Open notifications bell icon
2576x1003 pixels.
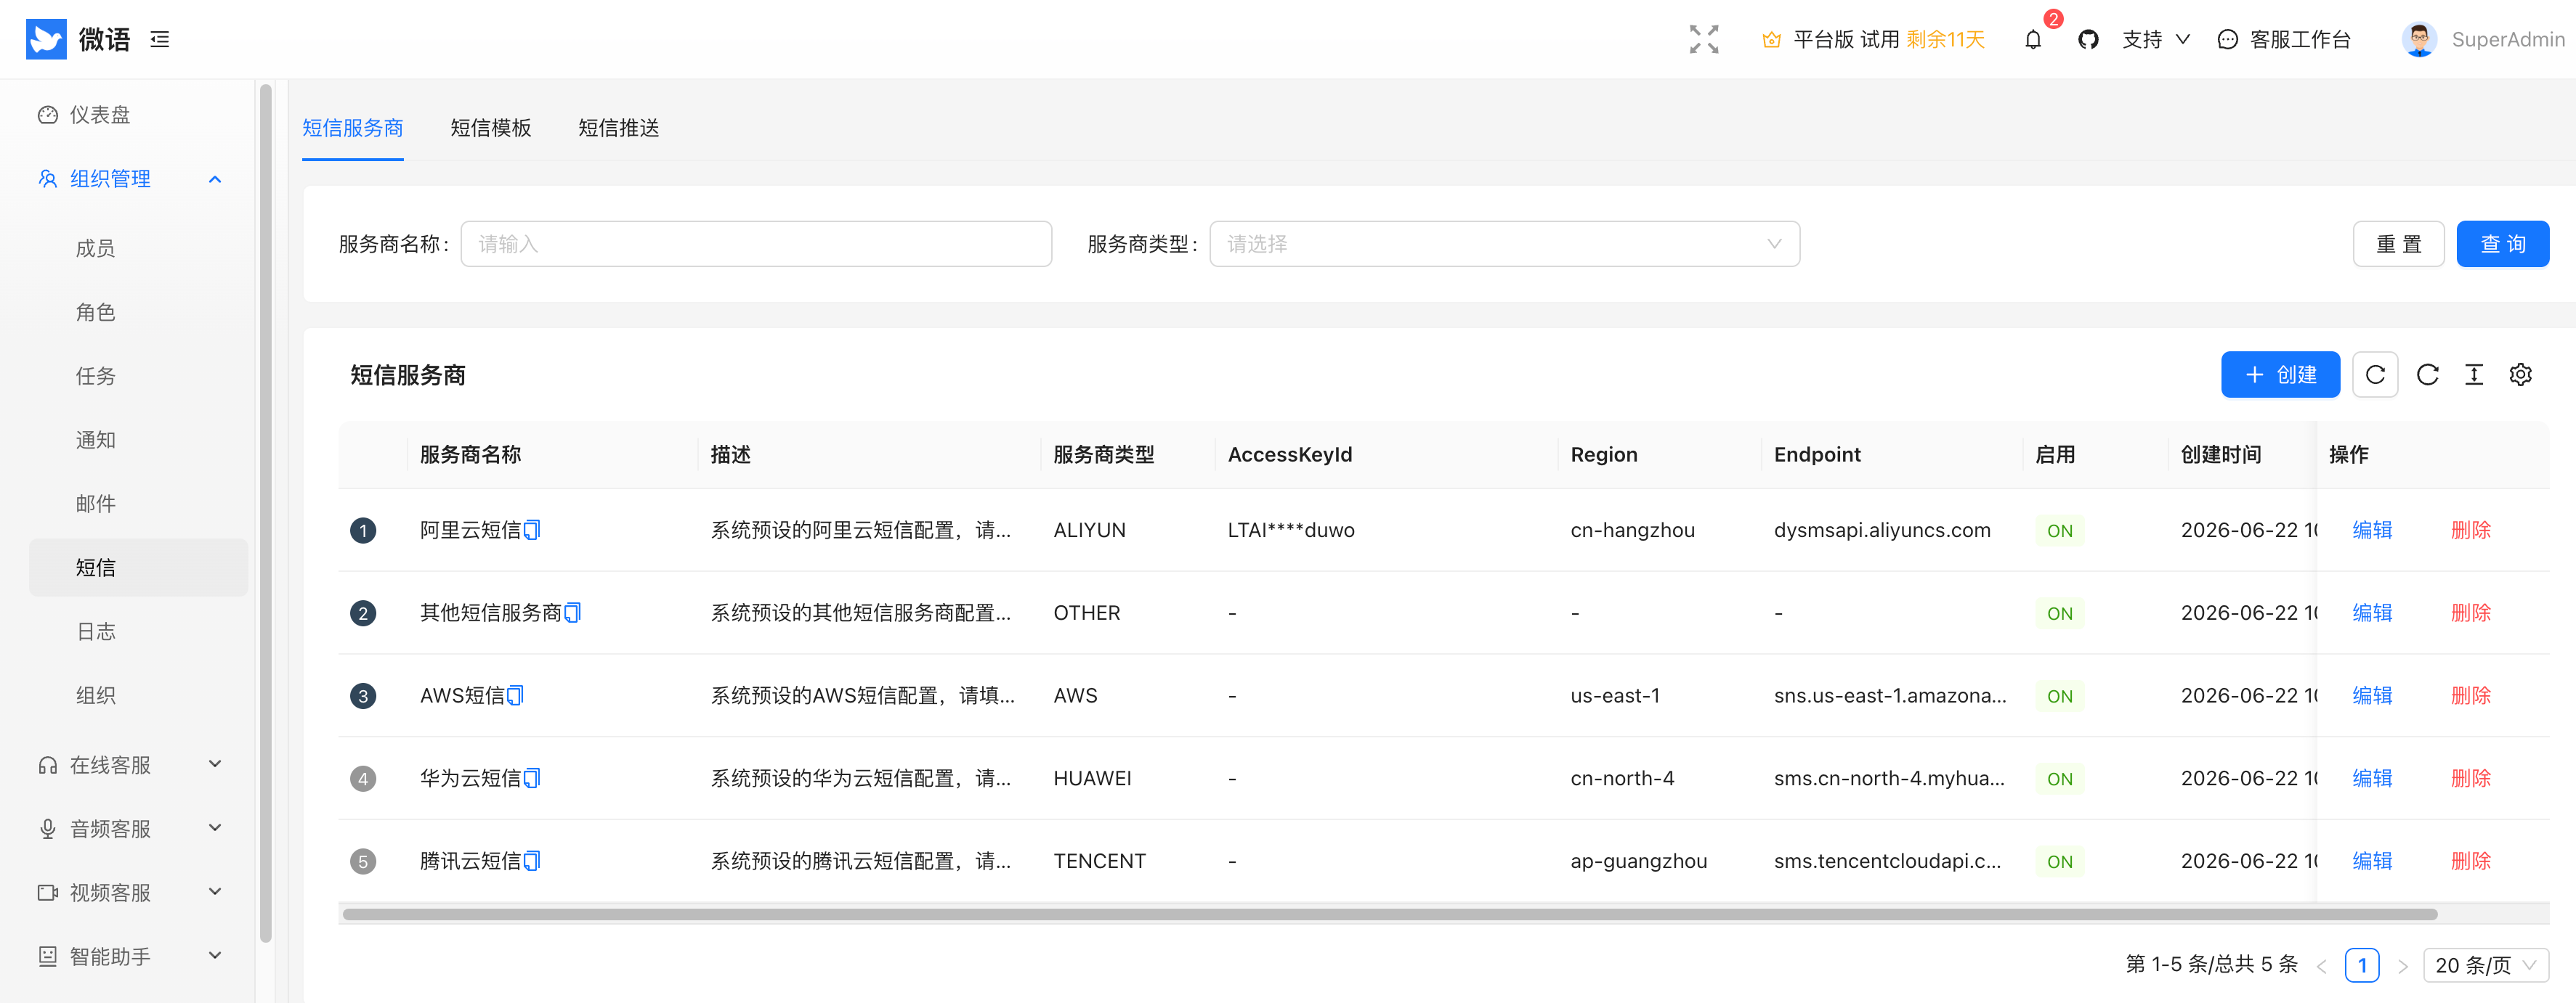point(2033,40)
